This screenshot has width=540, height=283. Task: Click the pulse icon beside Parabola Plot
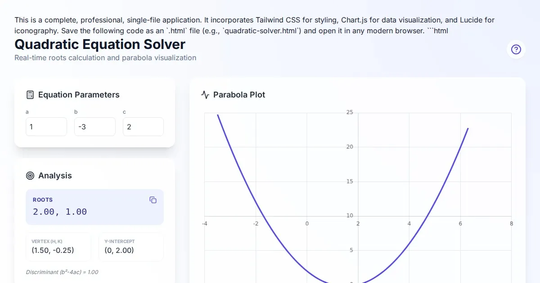[x=205, y=95]
